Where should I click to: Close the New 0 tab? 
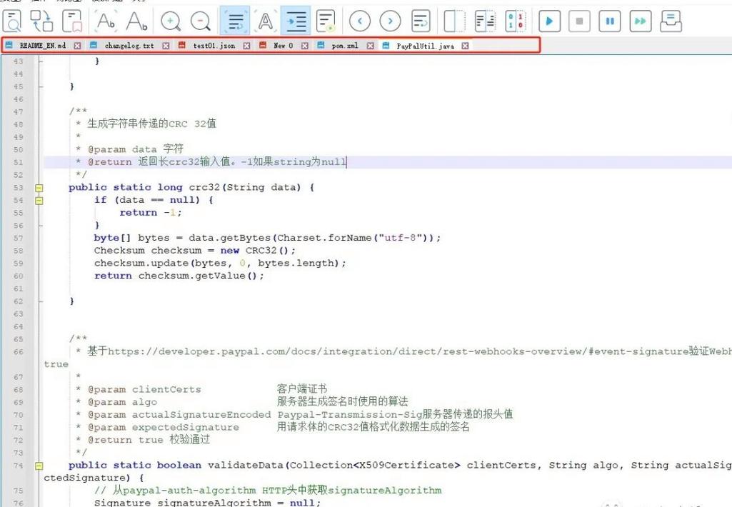pyautogui.click(x=305, y=45)
